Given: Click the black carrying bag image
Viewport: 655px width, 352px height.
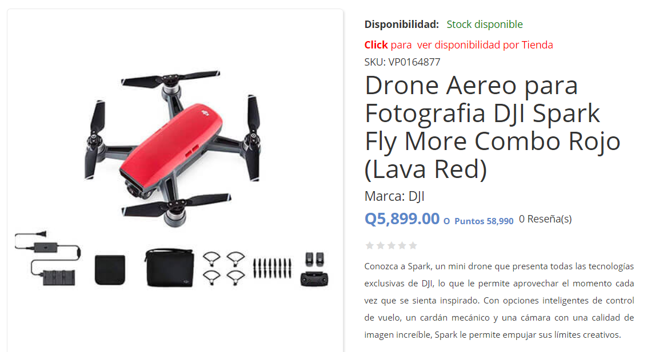Looking at the screenshot, I should click(x=170, y=268).
